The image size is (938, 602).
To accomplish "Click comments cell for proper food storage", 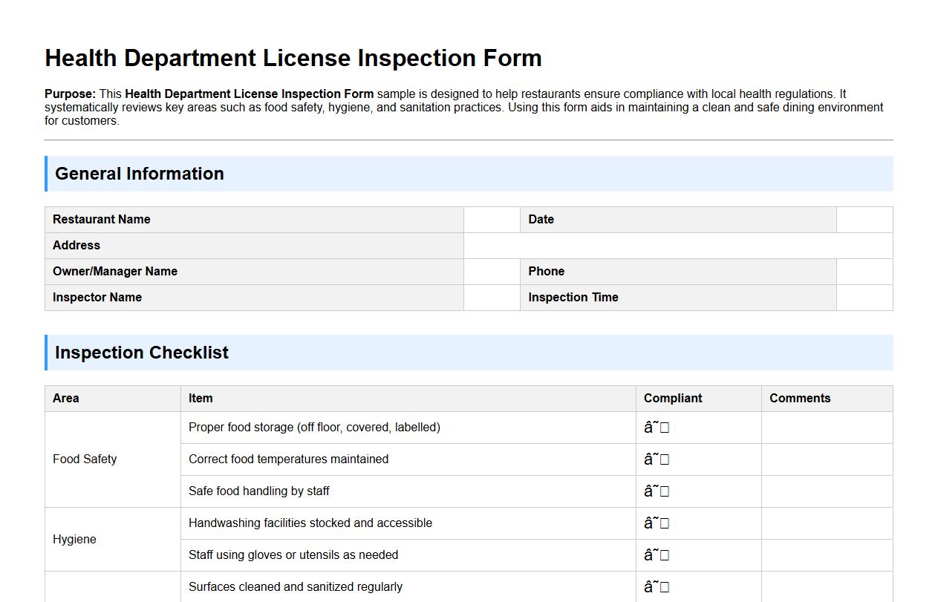I will coord(827,427).
